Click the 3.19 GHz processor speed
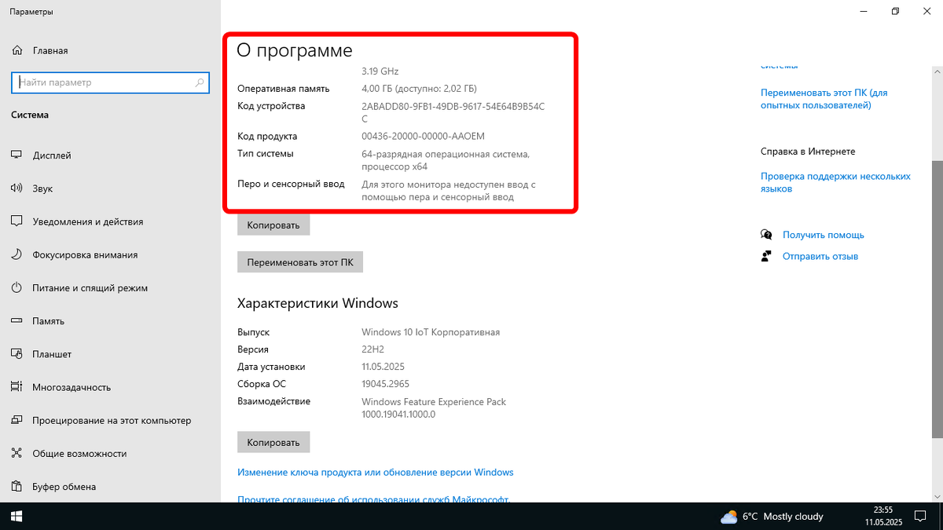Screen dimensions: 943x530 pos(380,71)
